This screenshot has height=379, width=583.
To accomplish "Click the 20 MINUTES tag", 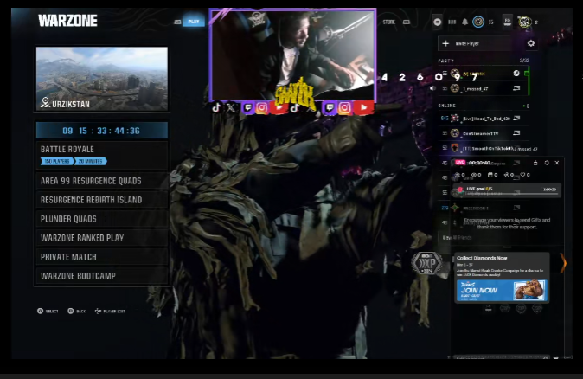I will (x=90, y=162).
